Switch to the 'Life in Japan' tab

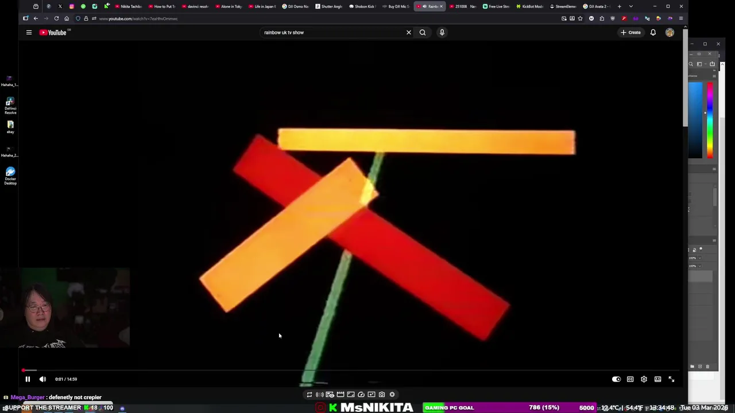tap(262, 6)
